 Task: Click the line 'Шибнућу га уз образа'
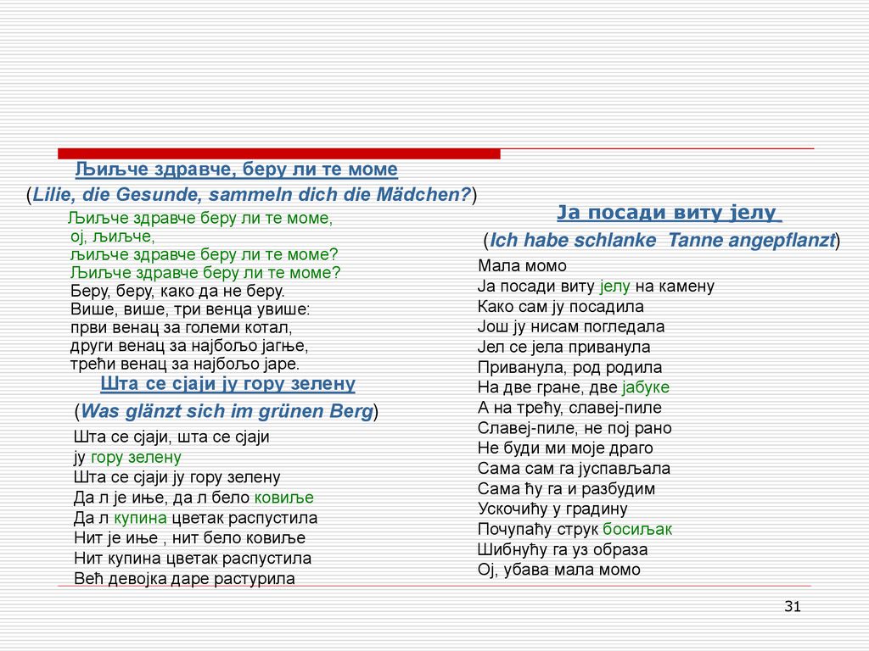[x=563, y=549]
